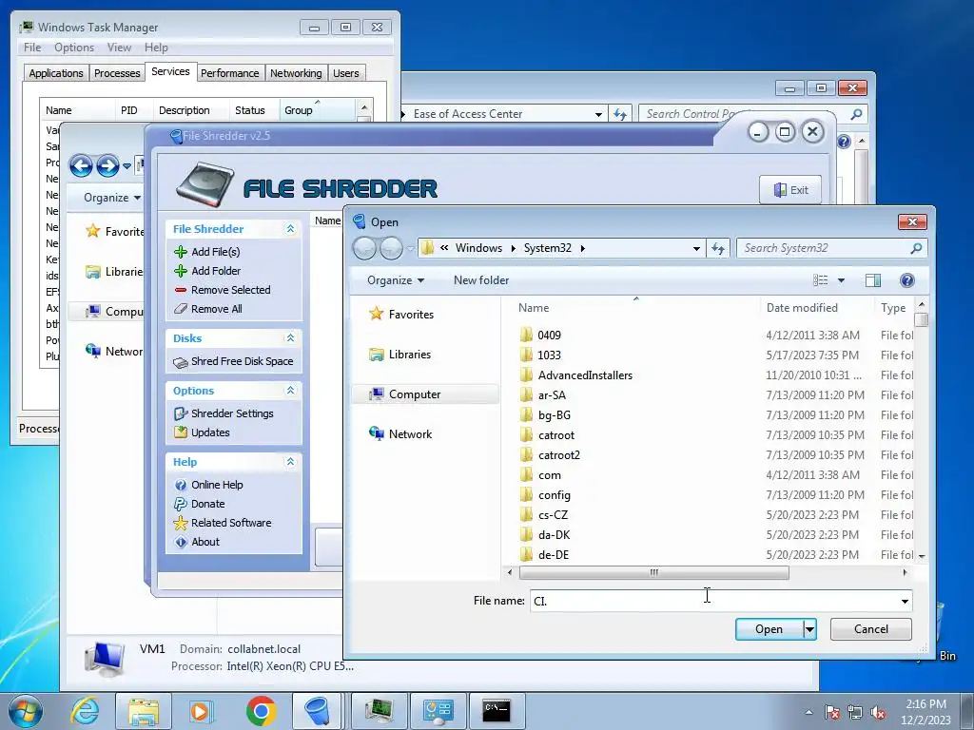Click Windows in the address breadcrumb
Screen dimensions: 974x730
pyautogui.click(x=478, y=248)
